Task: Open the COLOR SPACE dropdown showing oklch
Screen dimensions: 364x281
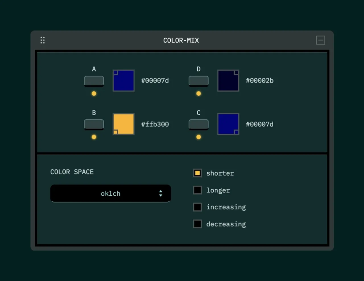Action: [x=110, y=194]
